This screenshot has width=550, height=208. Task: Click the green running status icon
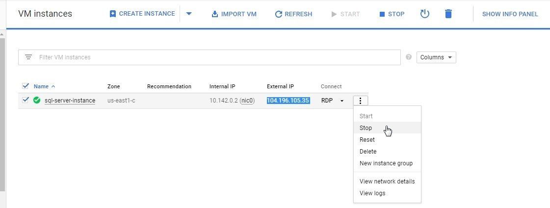pyautogui.click(x=37, y=101)
